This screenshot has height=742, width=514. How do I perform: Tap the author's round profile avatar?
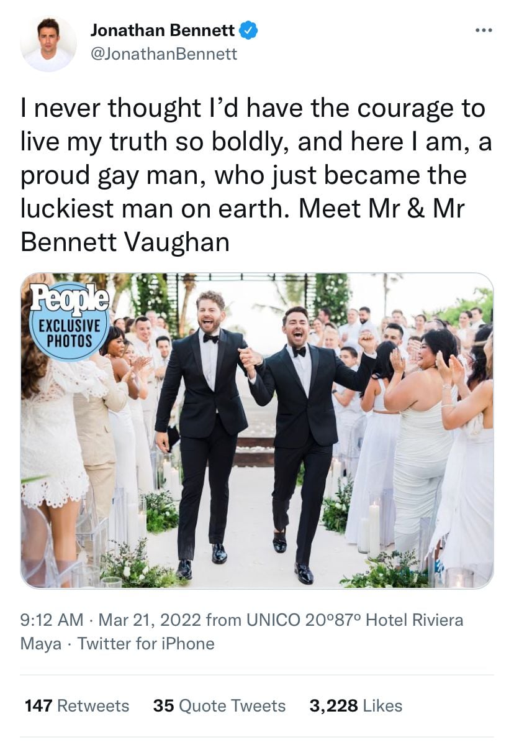coord(48,44)
